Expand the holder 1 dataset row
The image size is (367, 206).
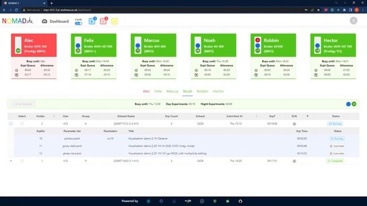[x=11, y=161]
